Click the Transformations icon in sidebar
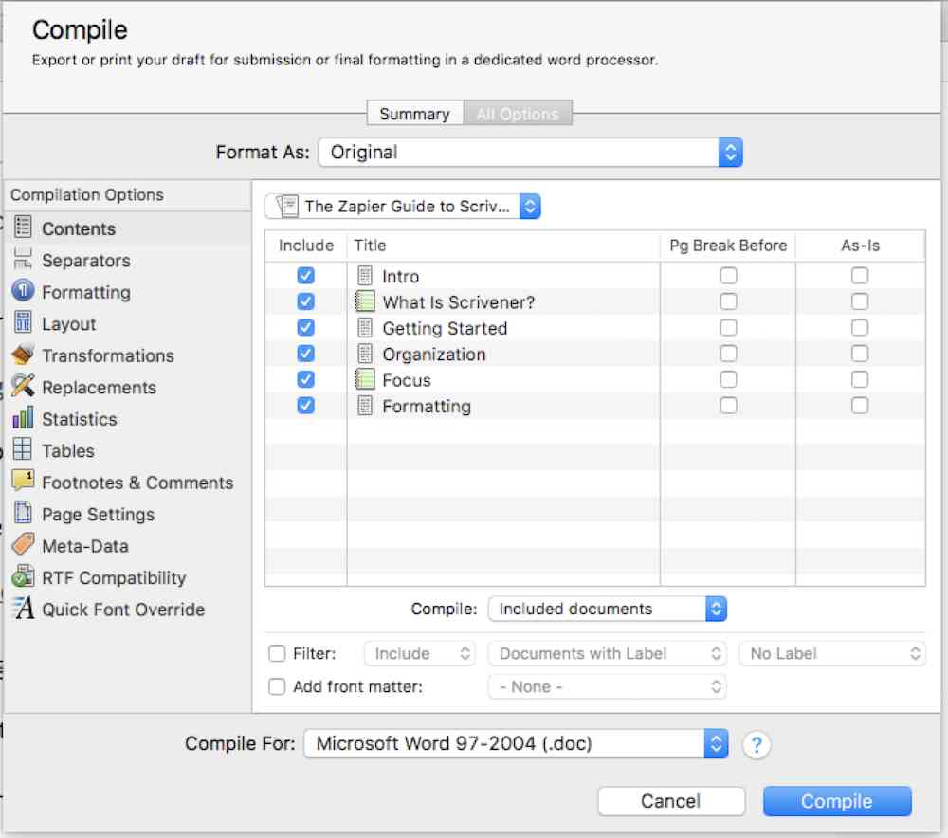 click(23, 355)
